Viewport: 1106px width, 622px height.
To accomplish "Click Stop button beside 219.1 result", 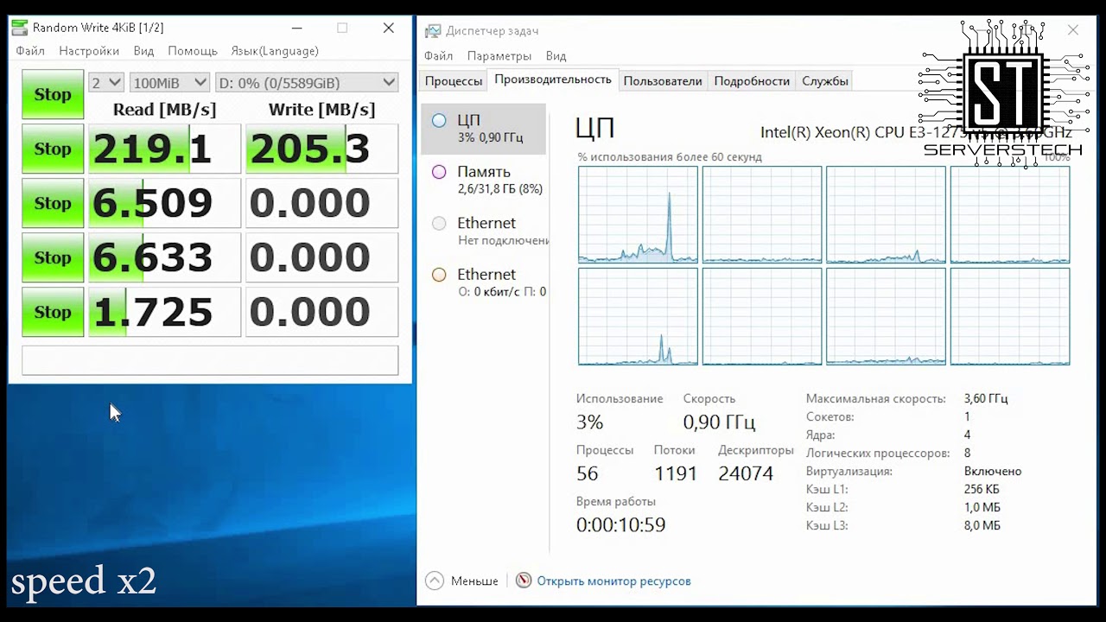I will tap(53, 149).
